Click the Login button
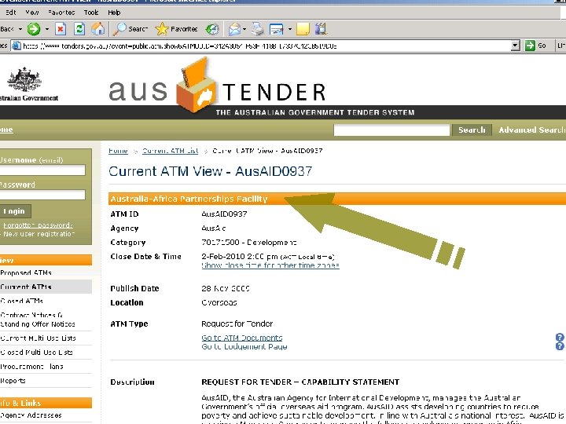This screenshot has width=566, height=424. pos(14,211)
